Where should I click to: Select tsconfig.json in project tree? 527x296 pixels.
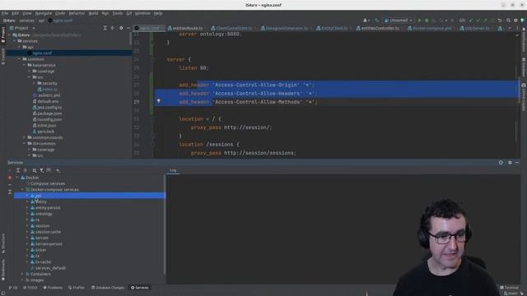coord(47,119)
